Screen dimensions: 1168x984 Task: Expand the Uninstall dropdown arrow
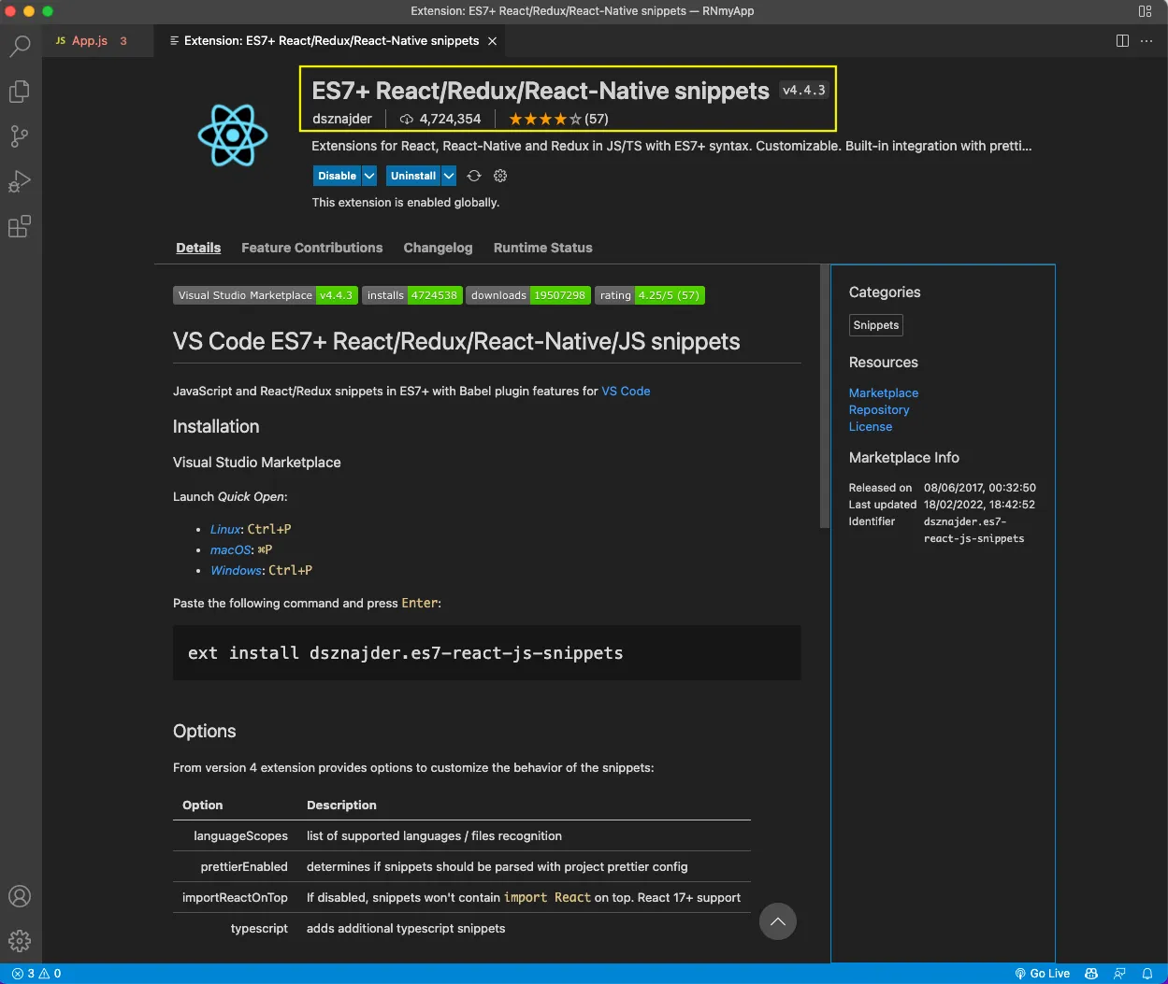click(449, 176)
